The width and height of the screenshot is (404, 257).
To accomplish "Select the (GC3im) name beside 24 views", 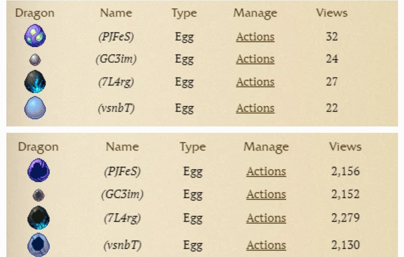I will click(x=116, y=59).
